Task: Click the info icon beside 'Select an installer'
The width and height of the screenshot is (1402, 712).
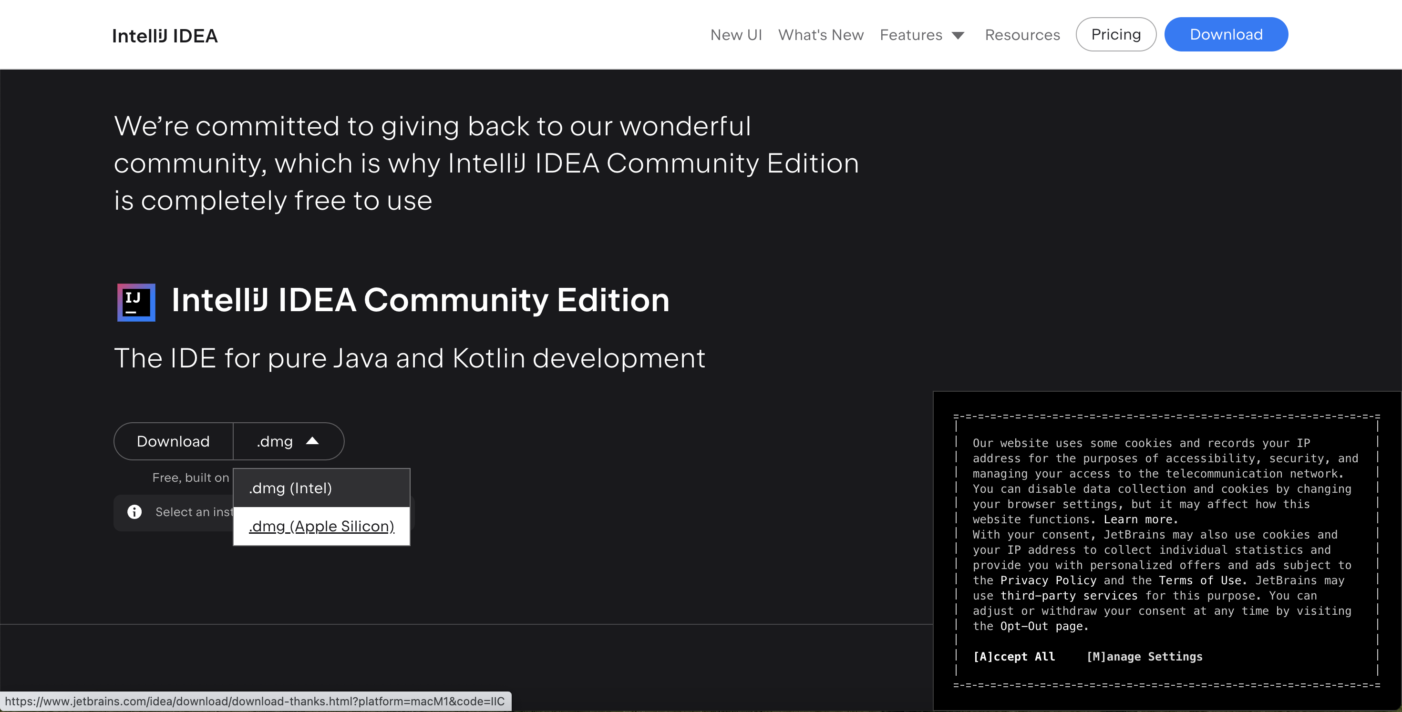Action: point(134,512)
